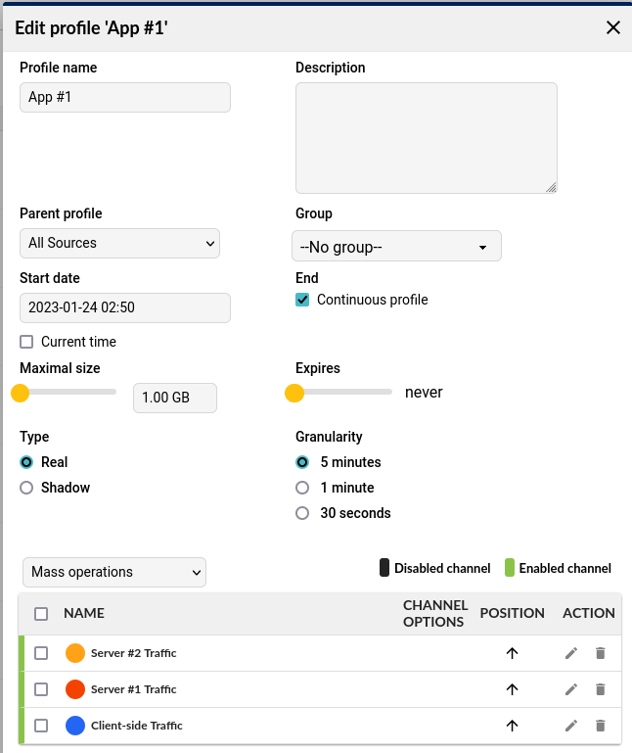Click trash icon for Server #1 Traffic

coord(601,689)
